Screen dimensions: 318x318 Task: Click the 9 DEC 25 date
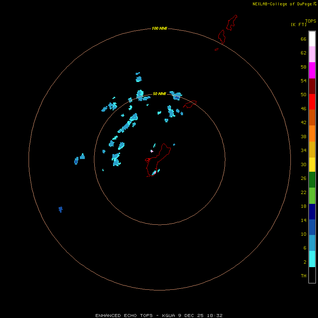(x=191, y=316)
